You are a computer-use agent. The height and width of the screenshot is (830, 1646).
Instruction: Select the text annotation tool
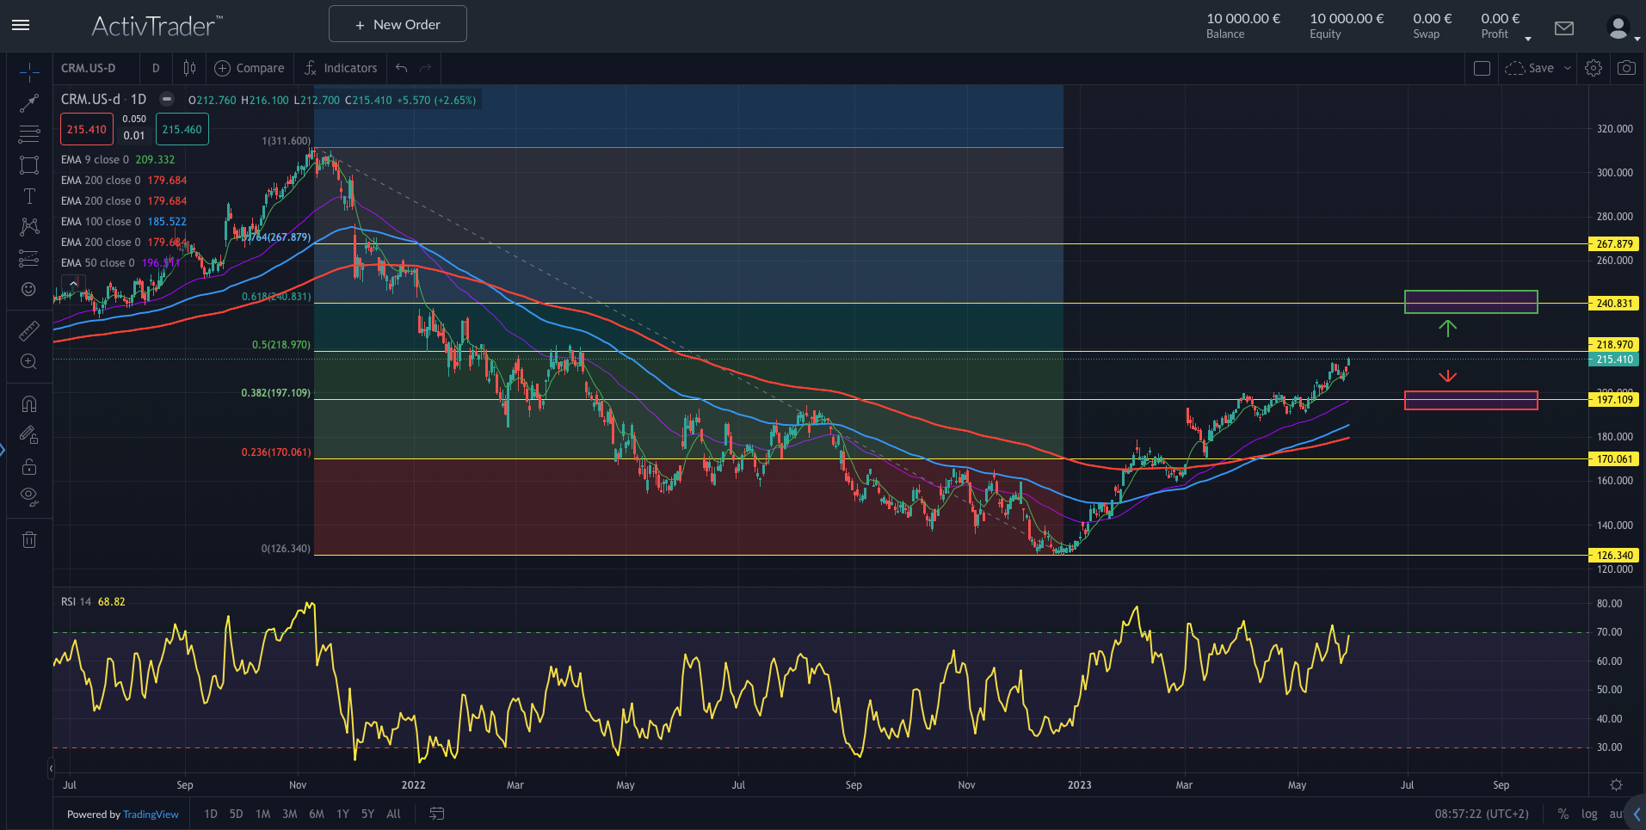[x=29, y=196]
